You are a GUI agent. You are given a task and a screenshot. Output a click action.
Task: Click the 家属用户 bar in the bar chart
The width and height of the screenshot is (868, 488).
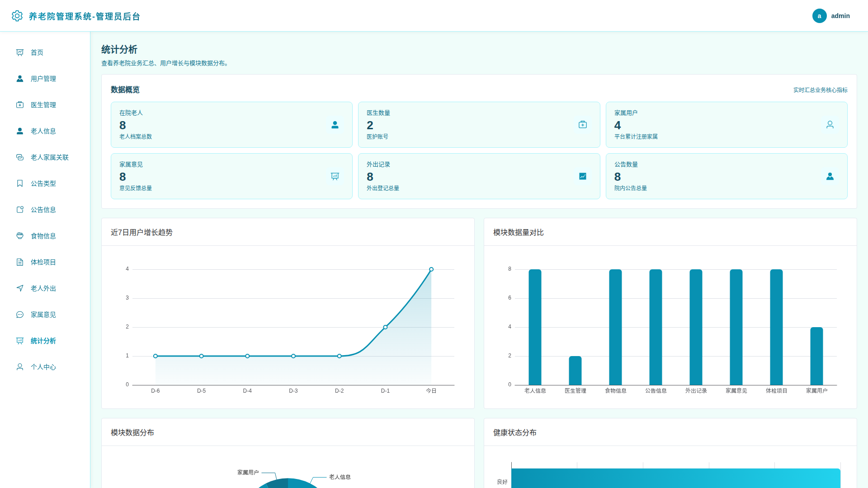[x=816, y=356]
